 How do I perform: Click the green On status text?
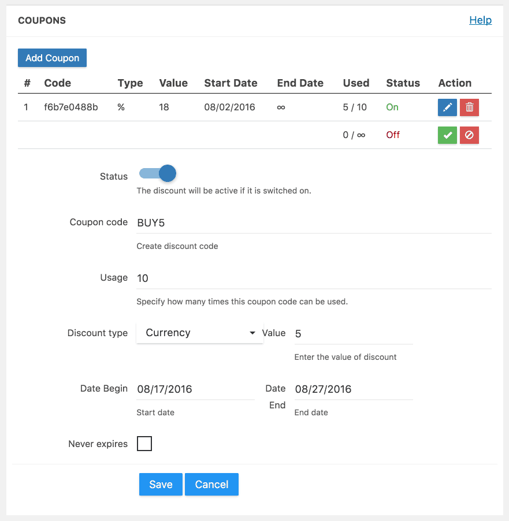[x=392, y=107]
